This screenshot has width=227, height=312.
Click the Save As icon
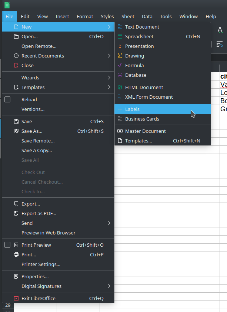(16, 131)
